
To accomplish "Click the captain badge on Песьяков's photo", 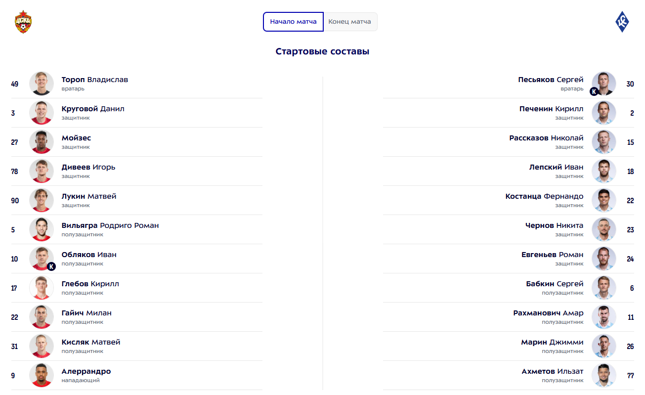I will coord(594,91).
